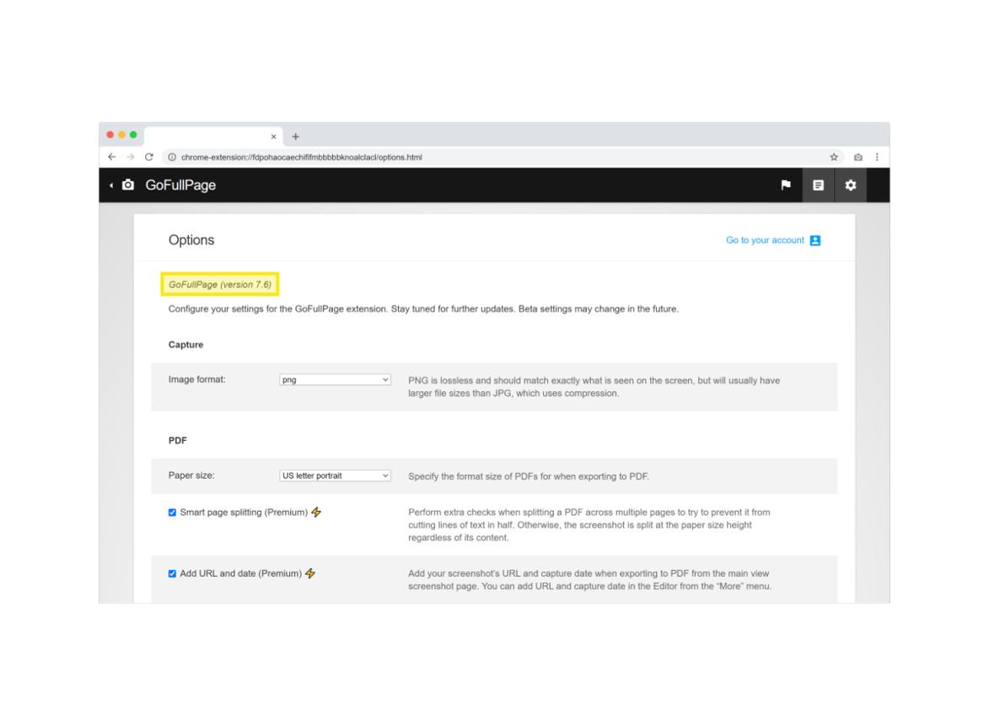This screenshot has height=725, width=989.
Task: Click the GoFullPage header title
Action: (180, 185)
